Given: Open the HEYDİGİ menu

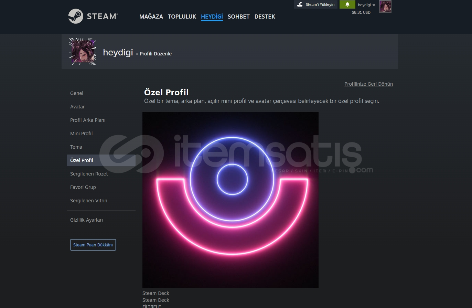Looking at the screenshot, I should [212, 17].
